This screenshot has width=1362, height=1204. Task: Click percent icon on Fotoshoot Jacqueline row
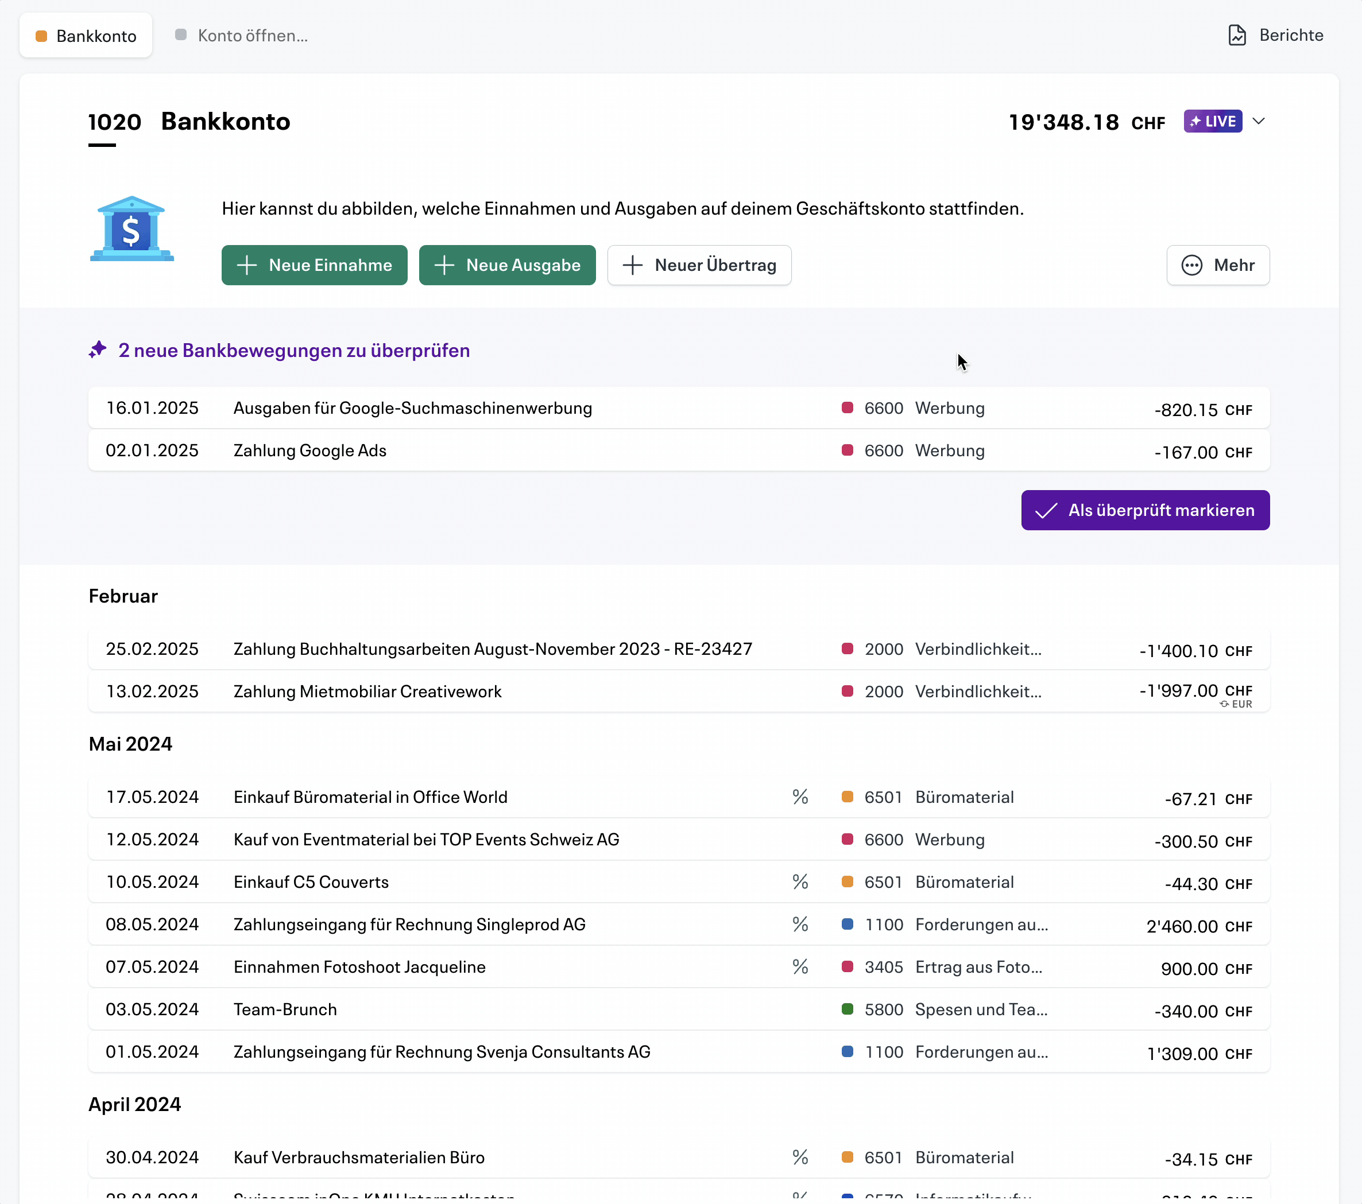click(800, 967)
